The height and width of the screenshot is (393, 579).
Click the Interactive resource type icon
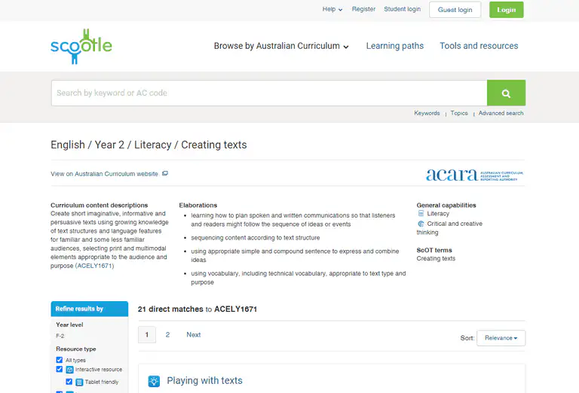coord(69,370)
